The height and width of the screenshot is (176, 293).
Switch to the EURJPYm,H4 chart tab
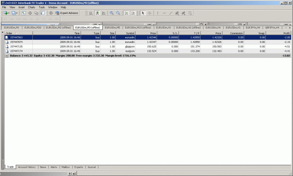click(253, 28)
